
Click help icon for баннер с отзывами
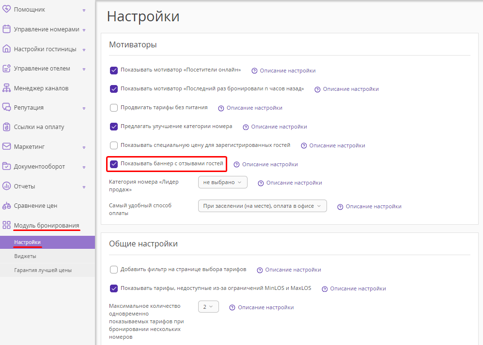236,165
